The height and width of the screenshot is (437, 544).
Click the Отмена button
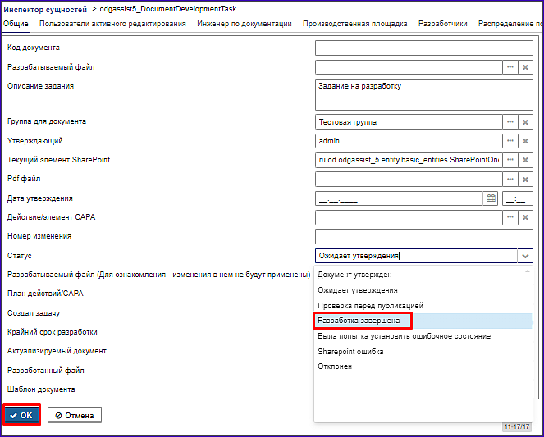tap(75, 415)
